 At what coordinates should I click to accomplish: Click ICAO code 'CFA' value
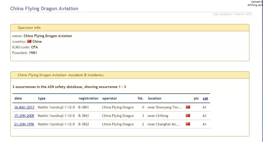tap(34, 47)
